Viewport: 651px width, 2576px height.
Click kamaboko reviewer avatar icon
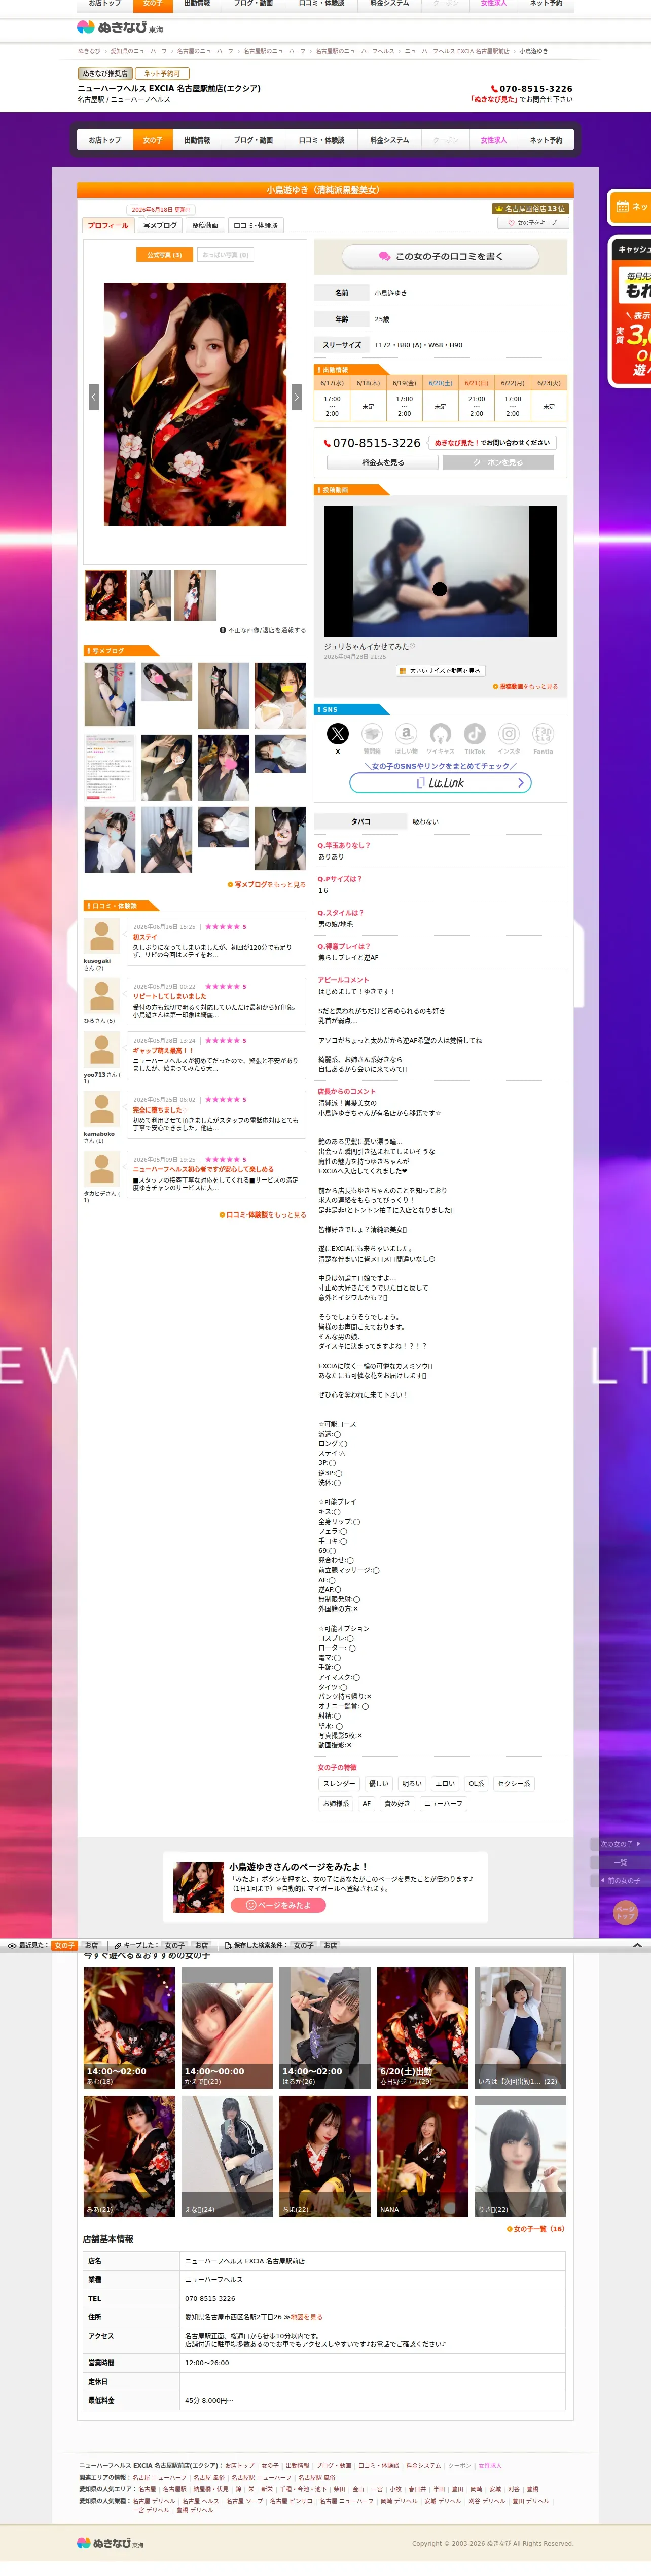pos(101,1109)
